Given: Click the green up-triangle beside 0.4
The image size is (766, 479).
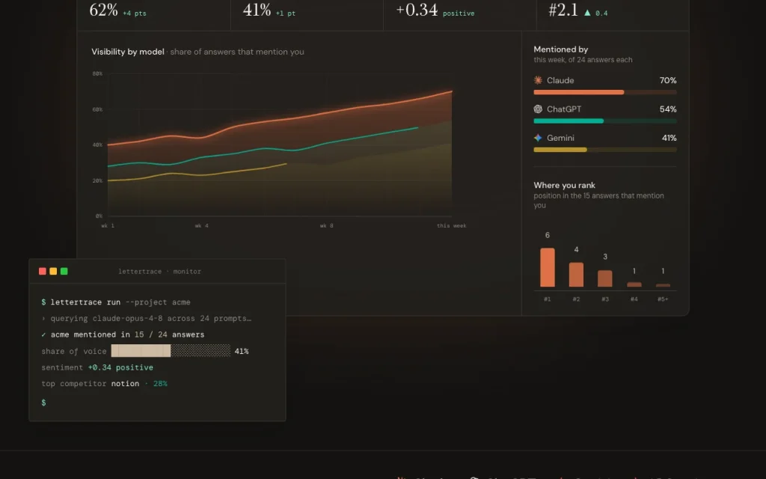Looking at the screenshot, I should [587, 13].
